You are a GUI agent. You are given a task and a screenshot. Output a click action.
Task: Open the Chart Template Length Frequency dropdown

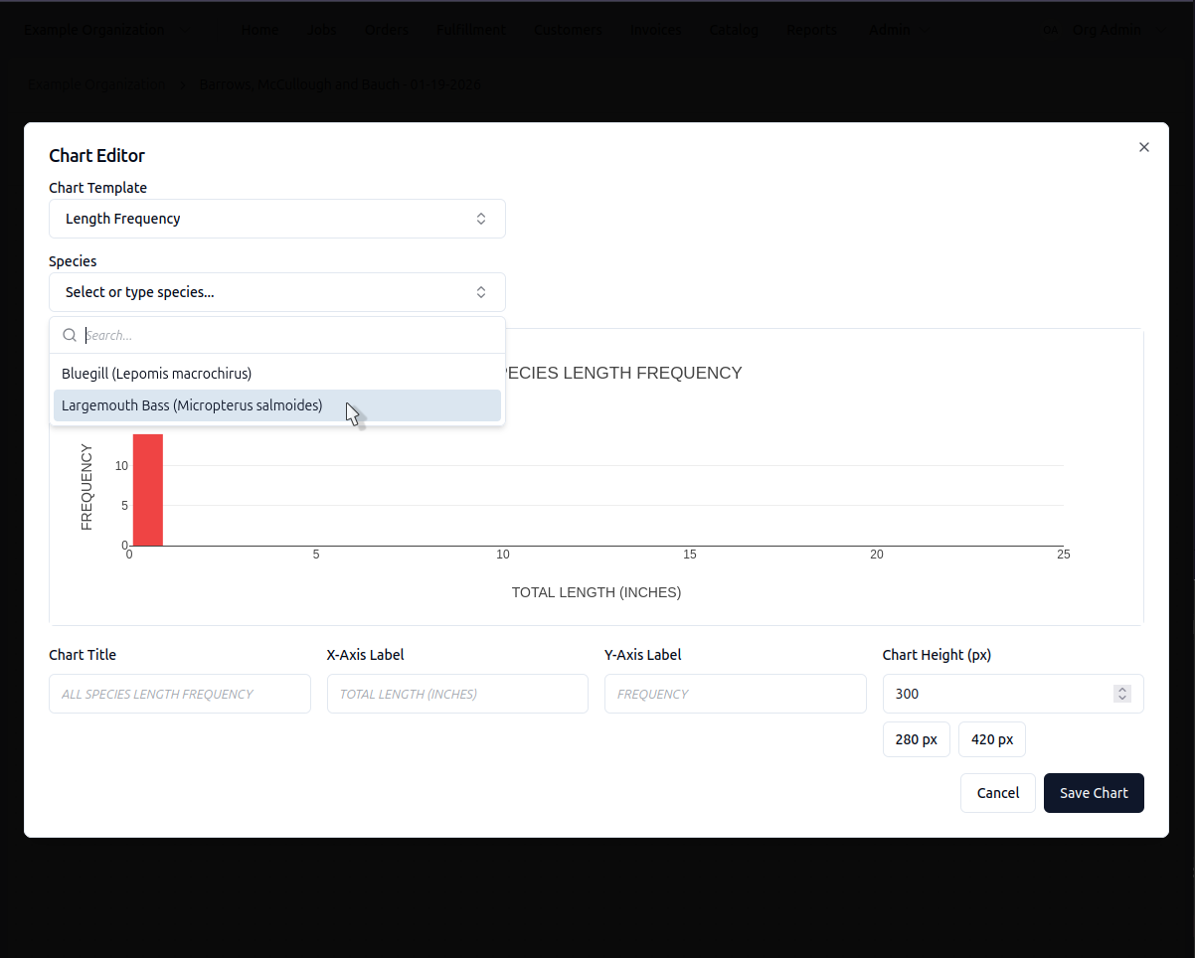point(277,219)
